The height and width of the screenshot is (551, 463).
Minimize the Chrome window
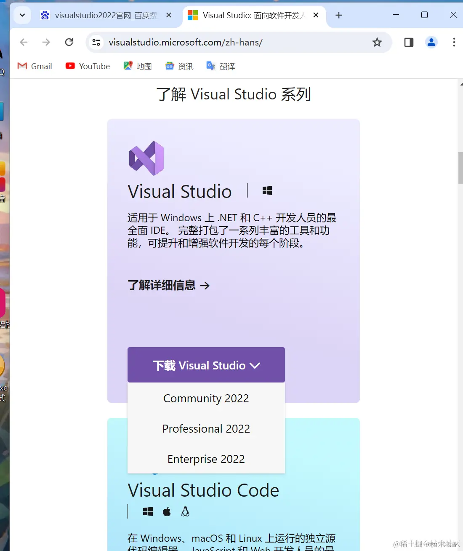click(x=396, y=15)
